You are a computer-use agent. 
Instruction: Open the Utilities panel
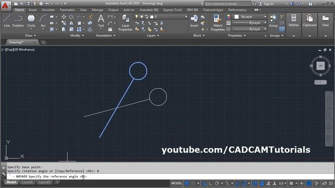coord(294,21)
